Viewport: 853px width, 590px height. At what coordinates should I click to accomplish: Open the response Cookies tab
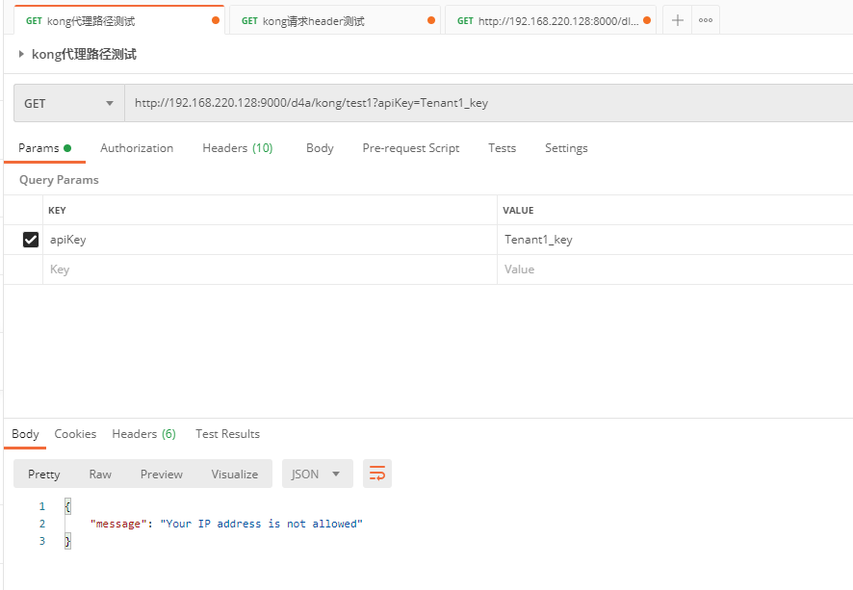click(75, 434)
